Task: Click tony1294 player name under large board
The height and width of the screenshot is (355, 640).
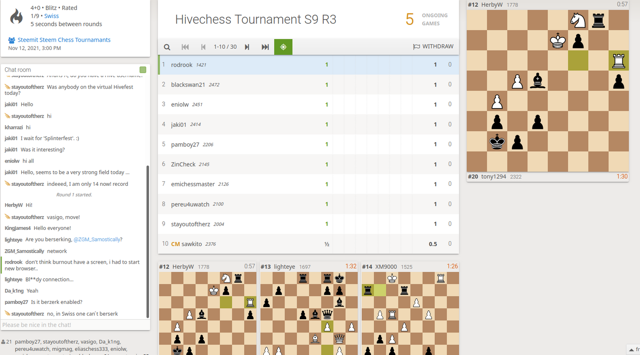Action: 493,177
